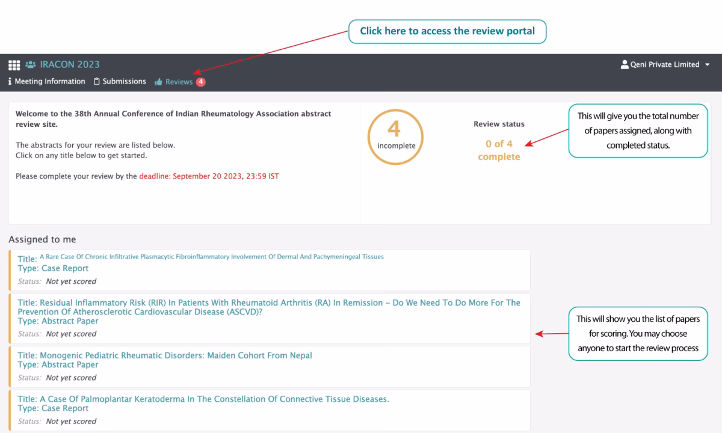Select the Monogenic Pediatric Rheumatic Disorders paper
This screenshot has height=433, width=722.
pos(176,355)
